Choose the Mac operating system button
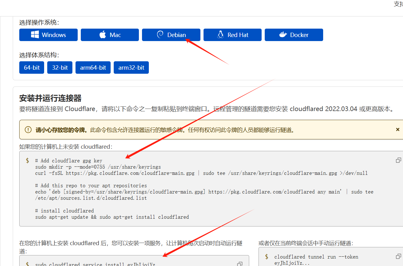This screenshot has height=266, width=403. coord(110,35)
